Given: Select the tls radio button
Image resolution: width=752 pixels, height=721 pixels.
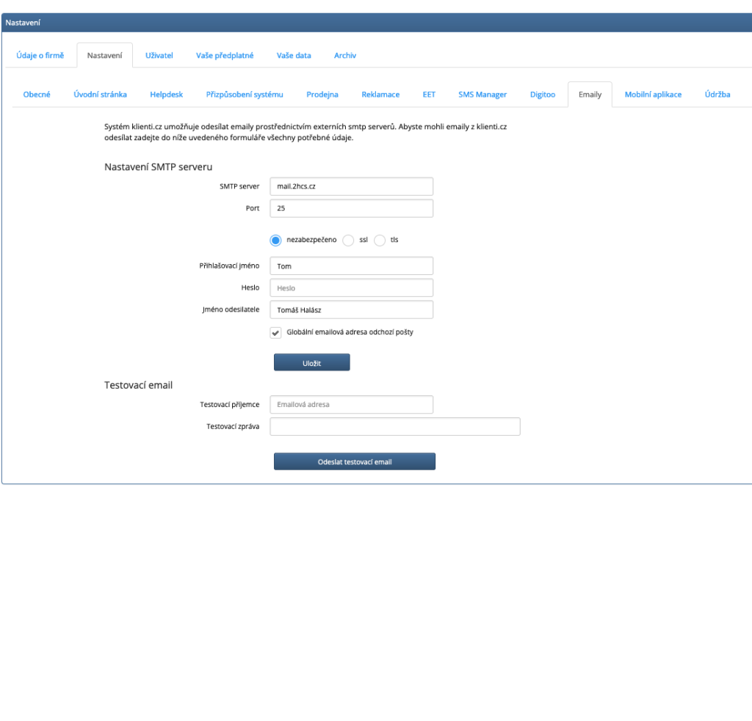Looking at the screenshot, I should (x=380, y=240).
